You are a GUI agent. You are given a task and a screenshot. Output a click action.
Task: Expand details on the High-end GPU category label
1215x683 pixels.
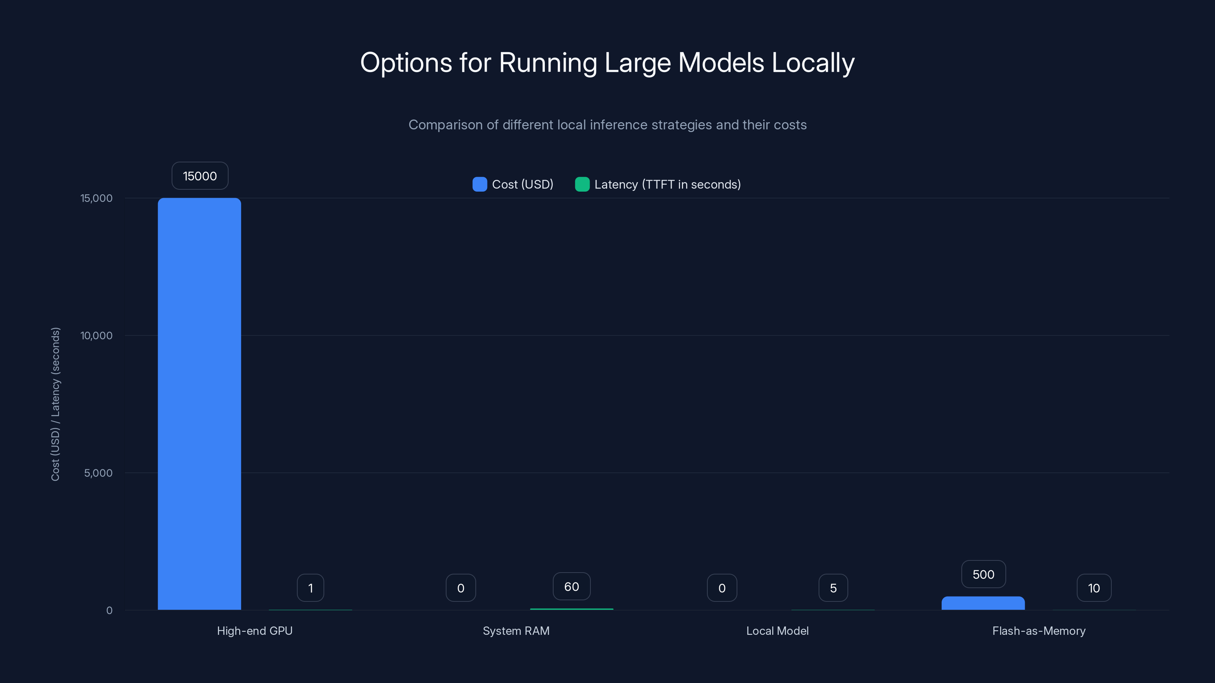(255, 631)
